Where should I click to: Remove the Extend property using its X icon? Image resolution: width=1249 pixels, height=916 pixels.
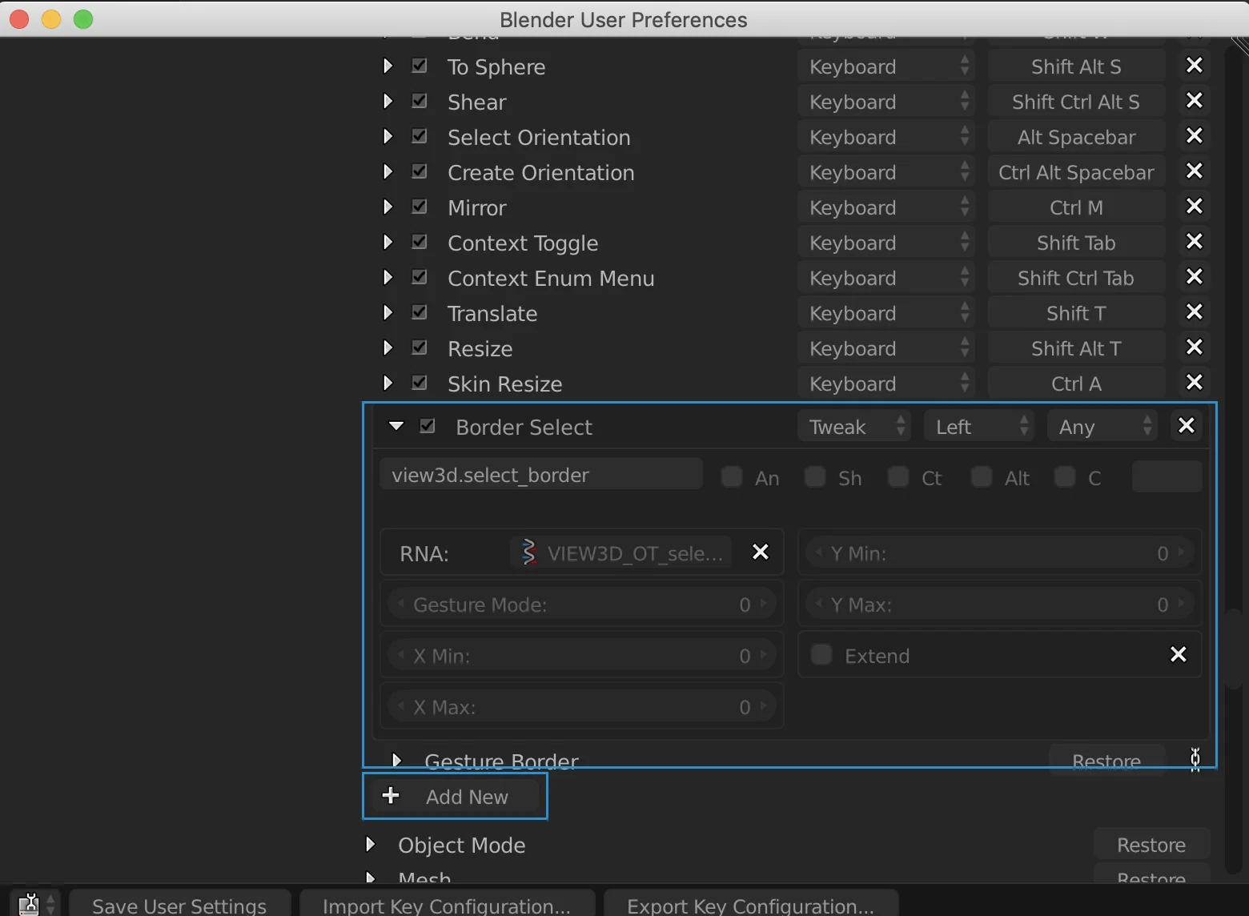click(1178, 654)
